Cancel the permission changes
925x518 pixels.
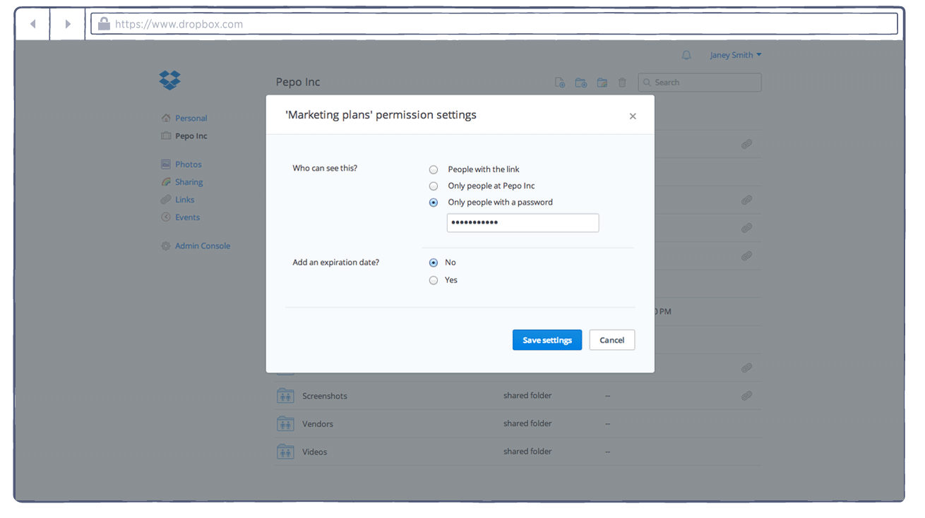(611, 339)
